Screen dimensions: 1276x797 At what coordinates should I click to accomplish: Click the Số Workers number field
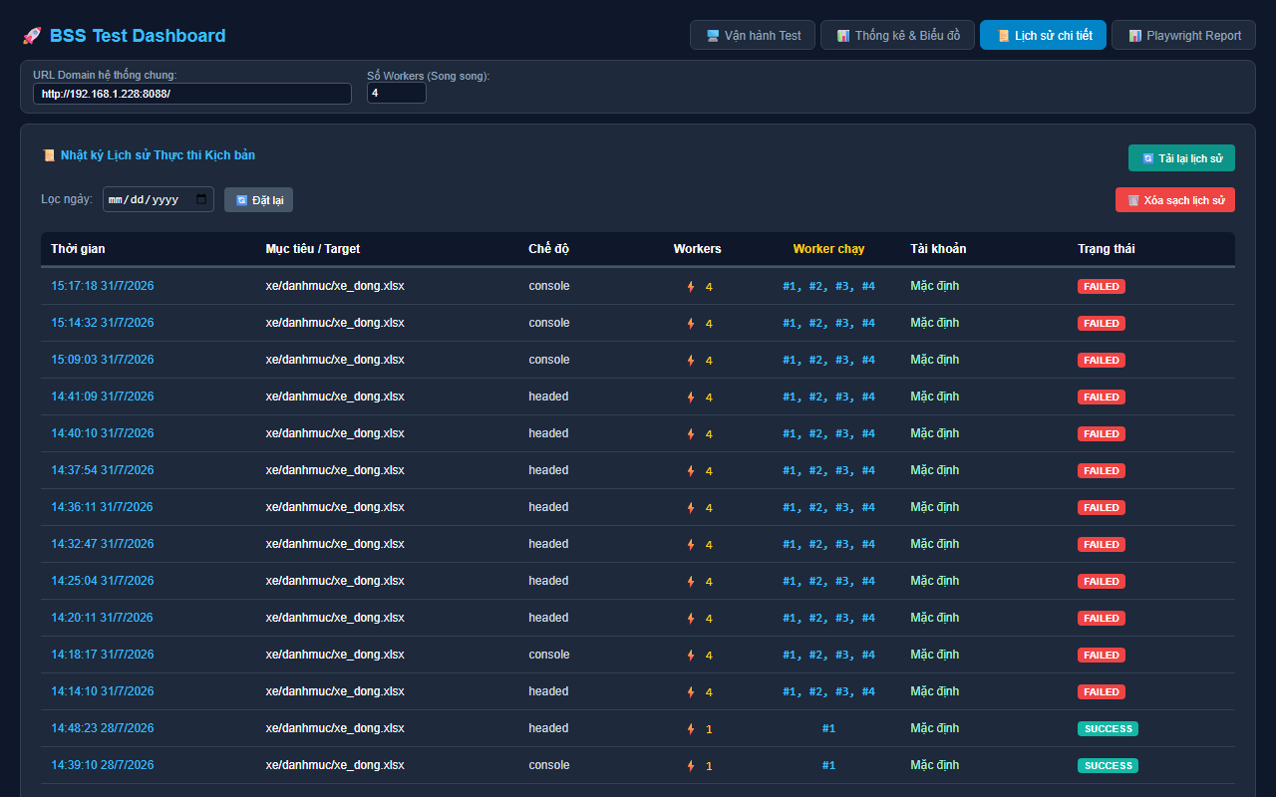(396, 93)
